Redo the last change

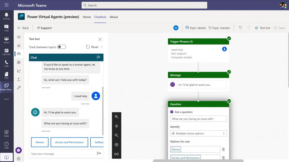click(x=249, y=28)
